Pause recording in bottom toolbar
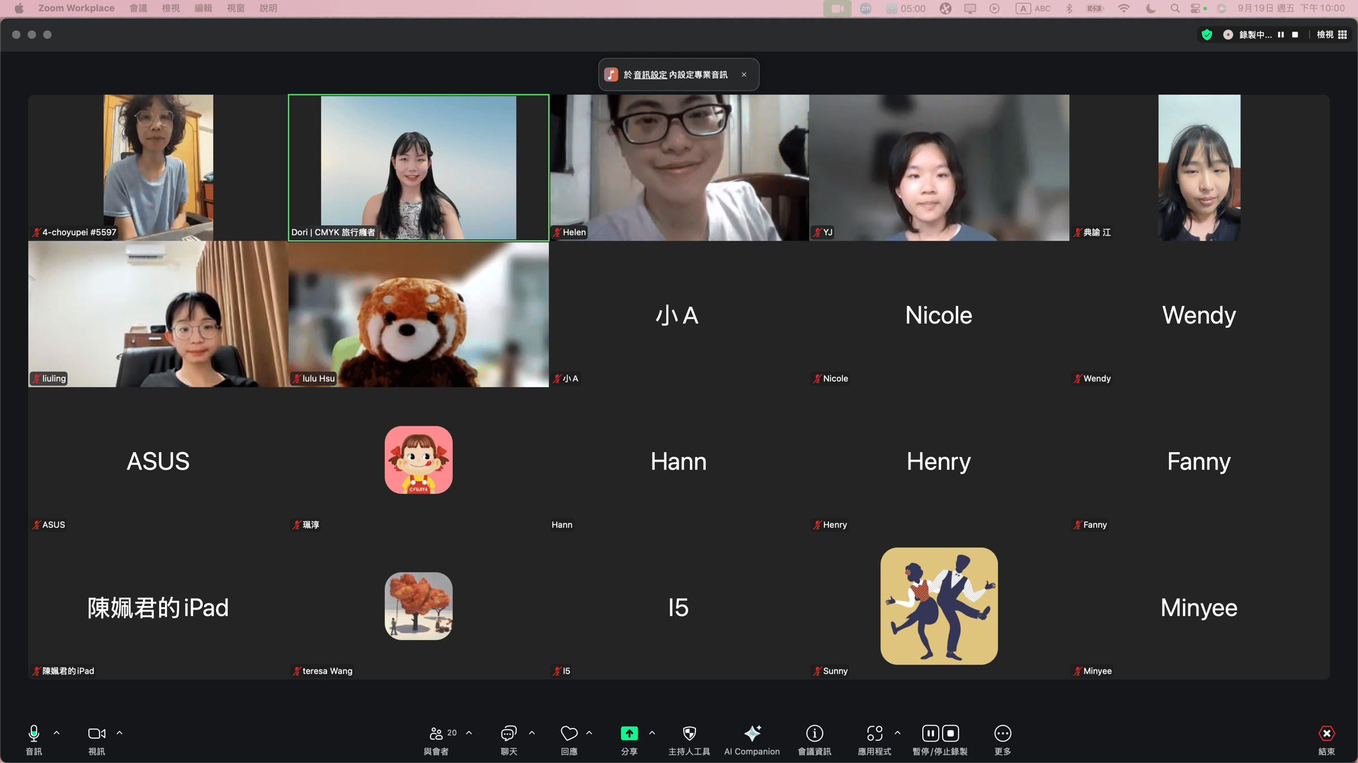Screen dimensions: 1358x763 pos(930,734)
